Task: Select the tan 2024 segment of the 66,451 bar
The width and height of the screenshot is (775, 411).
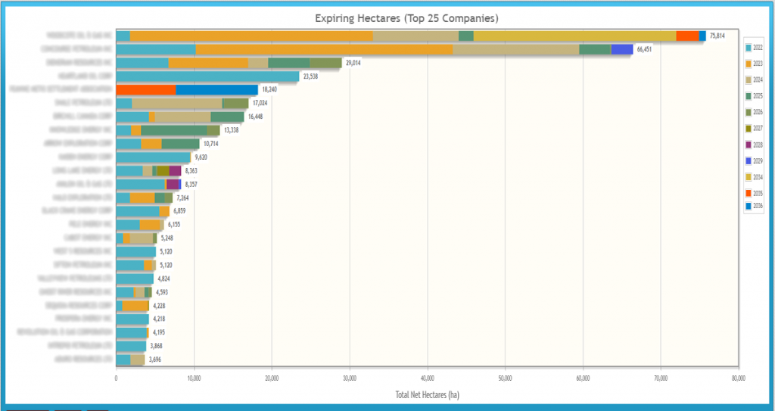Action: [516, 49]
